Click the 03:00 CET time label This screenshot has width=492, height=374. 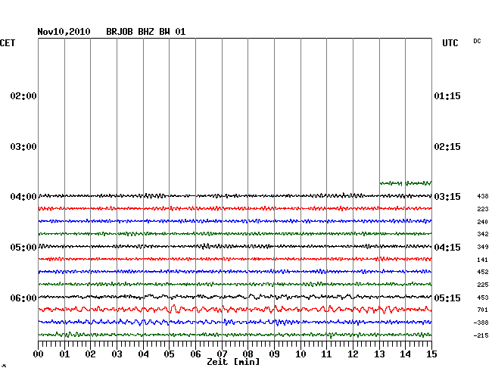(23, 147)
